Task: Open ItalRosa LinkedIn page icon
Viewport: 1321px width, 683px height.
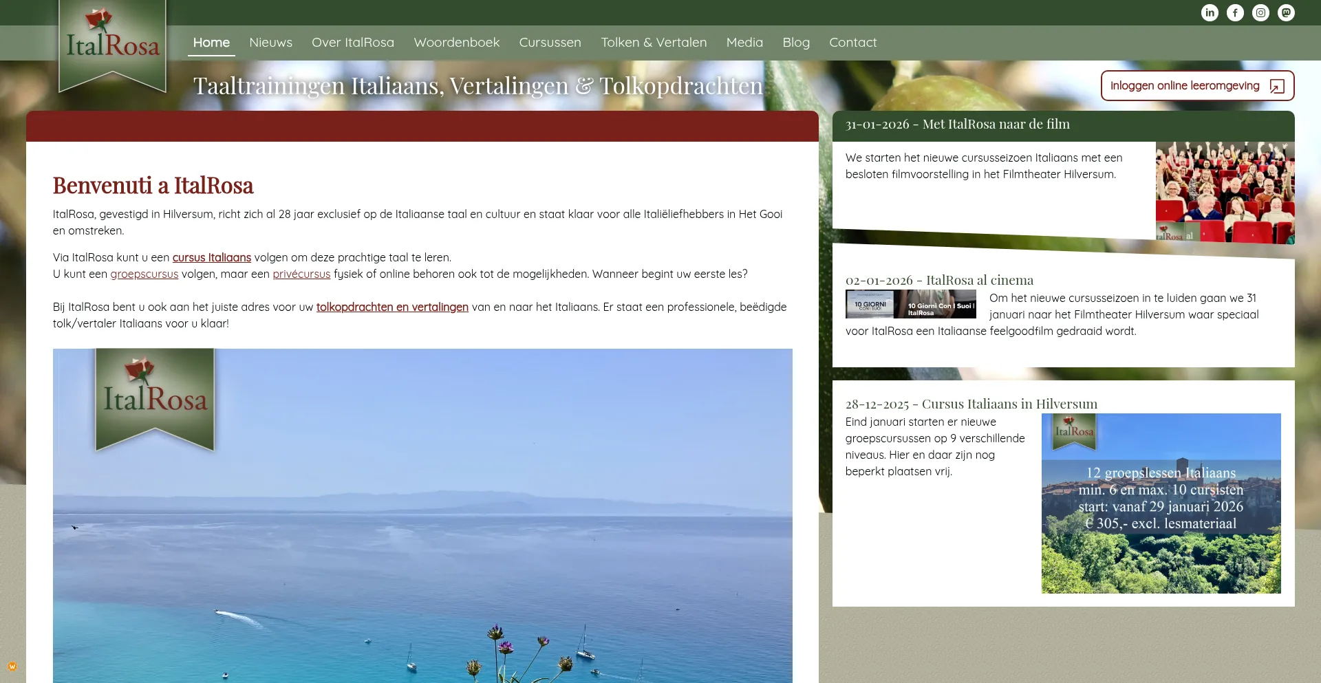Action: coord(1210,13)
